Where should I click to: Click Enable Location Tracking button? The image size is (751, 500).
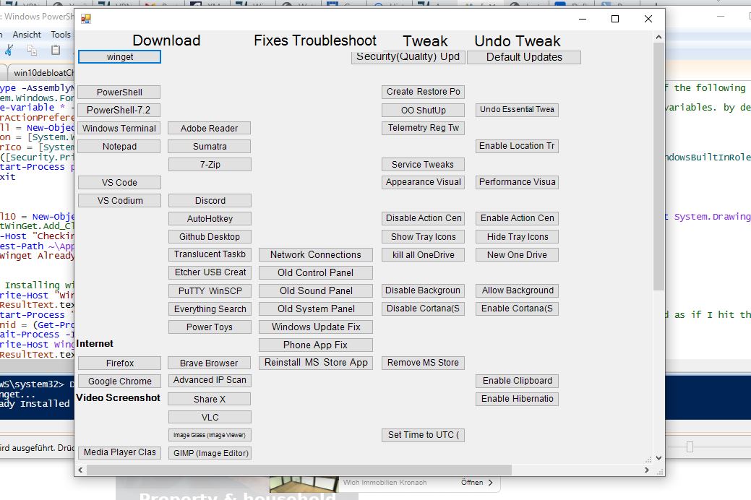click(x=517, y=146)
